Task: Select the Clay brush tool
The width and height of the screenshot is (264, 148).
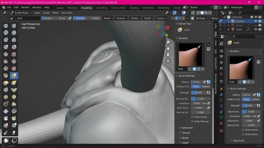Action: 6,33
